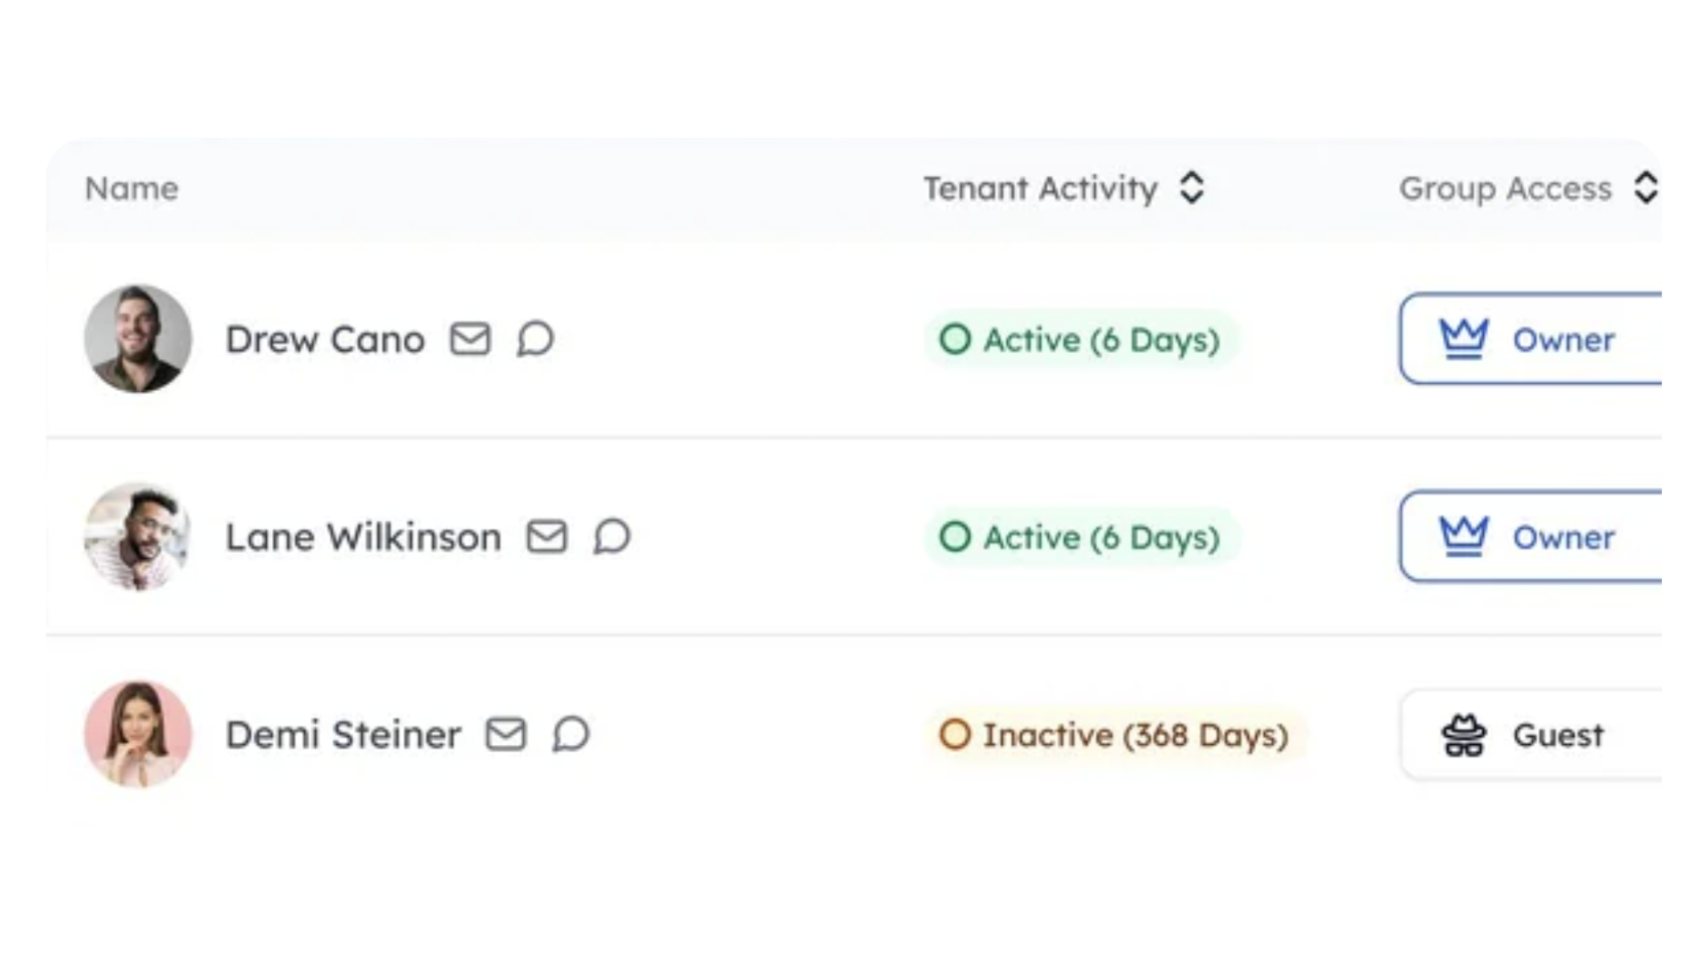Image resolution: width=1708 pixels, height=960 pixels.
Task: Open message bubble icon for Demi Steiner
Action: [570, 734]
